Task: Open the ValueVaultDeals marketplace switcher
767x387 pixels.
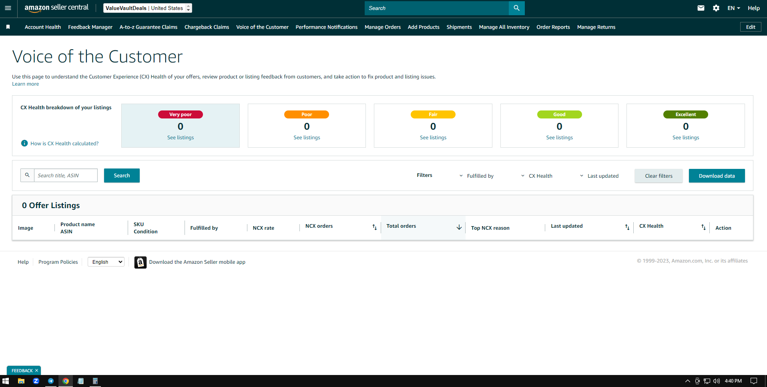Action: (148, 8)
